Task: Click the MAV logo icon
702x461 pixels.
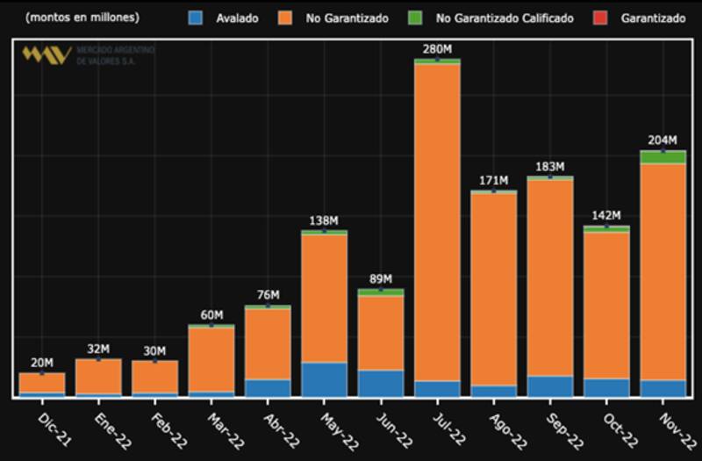Action: click(x=47, y=55)
